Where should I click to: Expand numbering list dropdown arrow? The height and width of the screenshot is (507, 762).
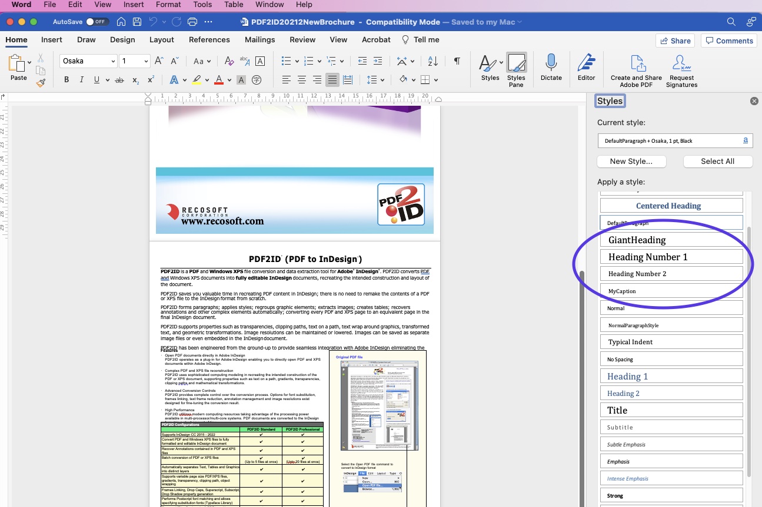pyautogui.click(x=319, y=62)
